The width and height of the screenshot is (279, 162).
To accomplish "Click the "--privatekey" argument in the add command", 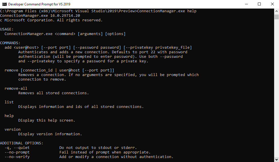I will click(x=139, y=48).
